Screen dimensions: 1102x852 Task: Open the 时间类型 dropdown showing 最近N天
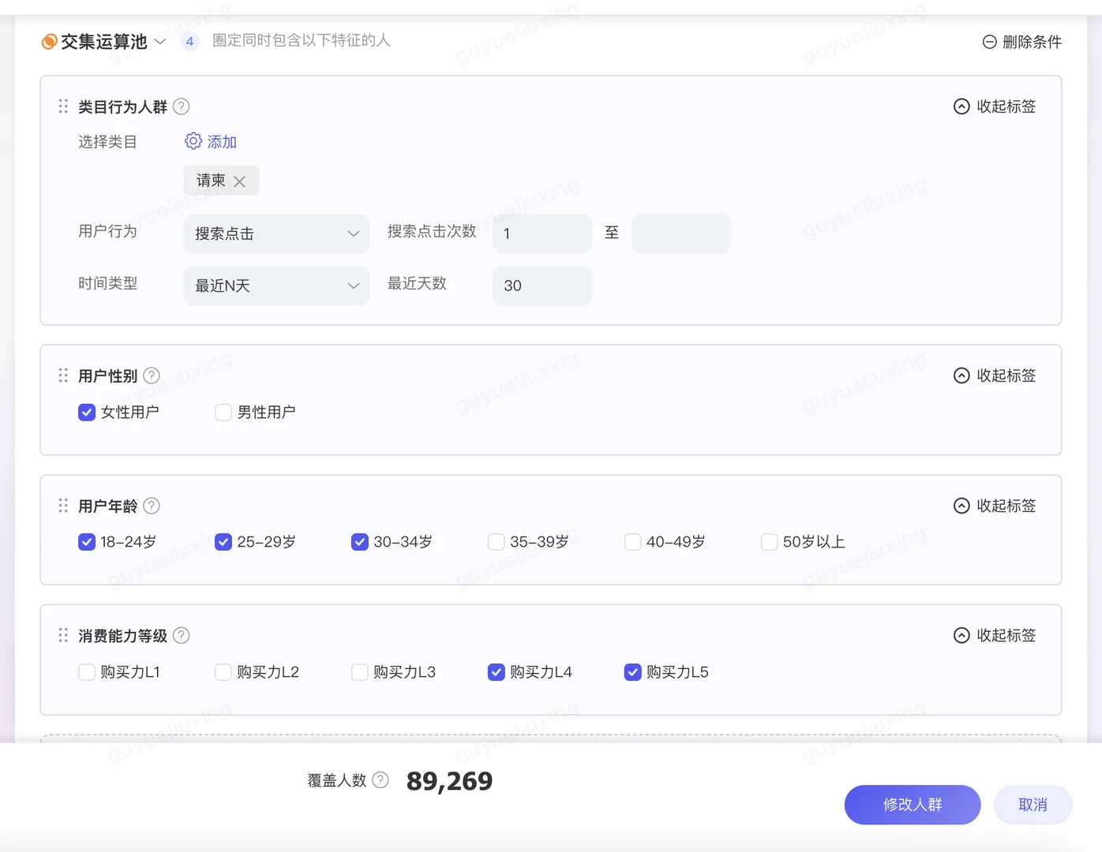(276, 286)
